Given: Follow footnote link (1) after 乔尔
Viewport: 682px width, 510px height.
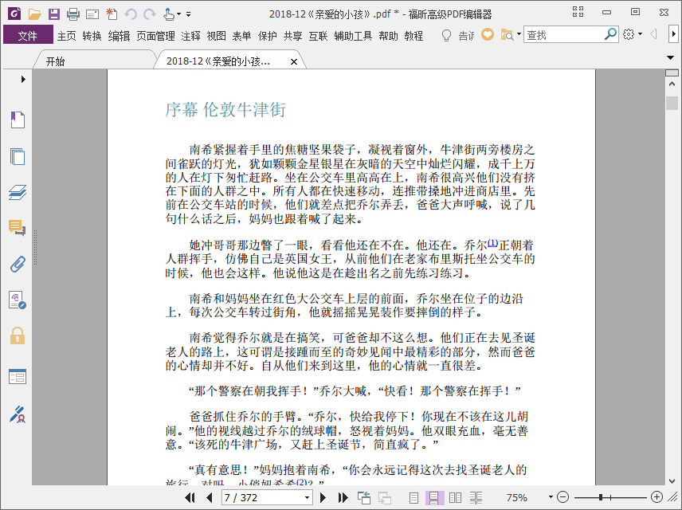Looking at the screenshot, I should 492,243.
